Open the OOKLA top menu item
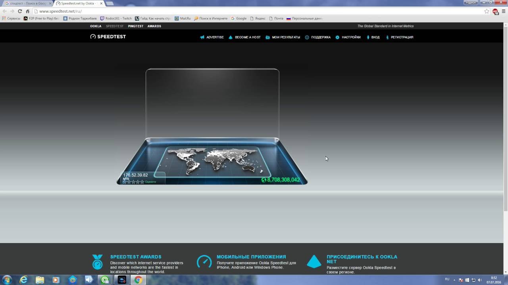508x285 pixels. 96,26
